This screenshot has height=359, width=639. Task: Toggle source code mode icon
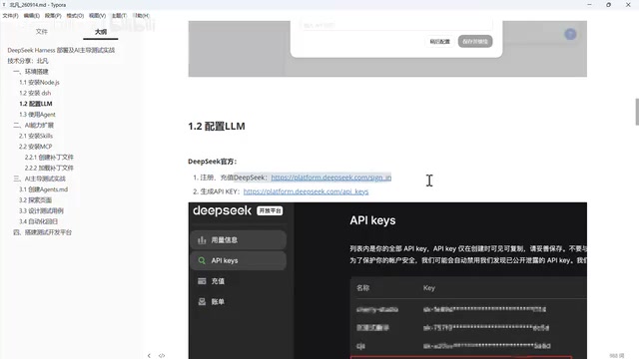162,355
